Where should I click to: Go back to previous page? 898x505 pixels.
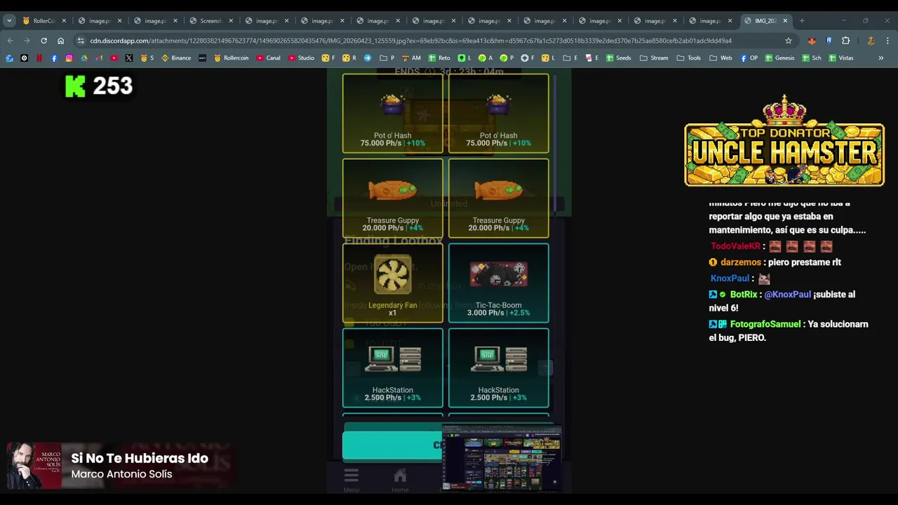pyautogui.click(x=11, y=41)
